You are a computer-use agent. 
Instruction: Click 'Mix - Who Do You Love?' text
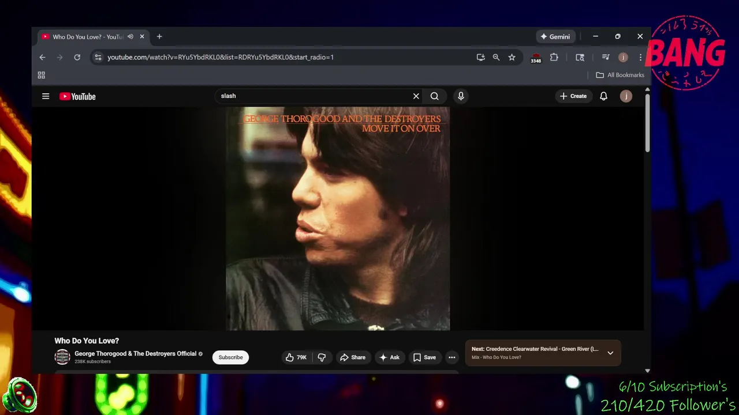[x=497, y=357]
